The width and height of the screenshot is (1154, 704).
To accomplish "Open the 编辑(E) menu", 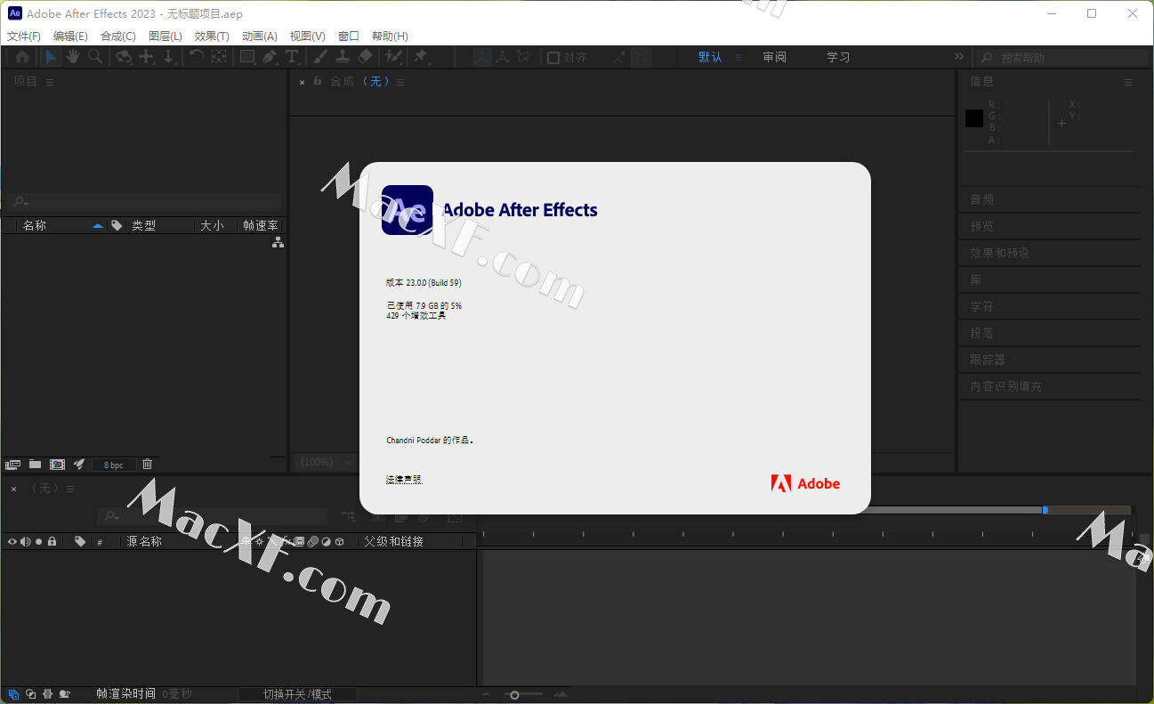I will click(70, 36).
